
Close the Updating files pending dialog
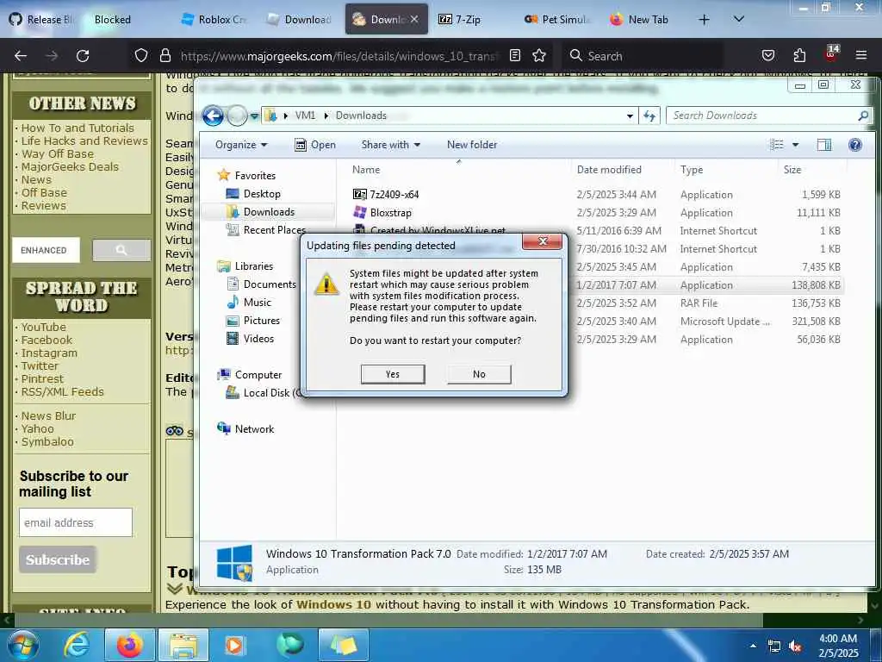(543, 241)
